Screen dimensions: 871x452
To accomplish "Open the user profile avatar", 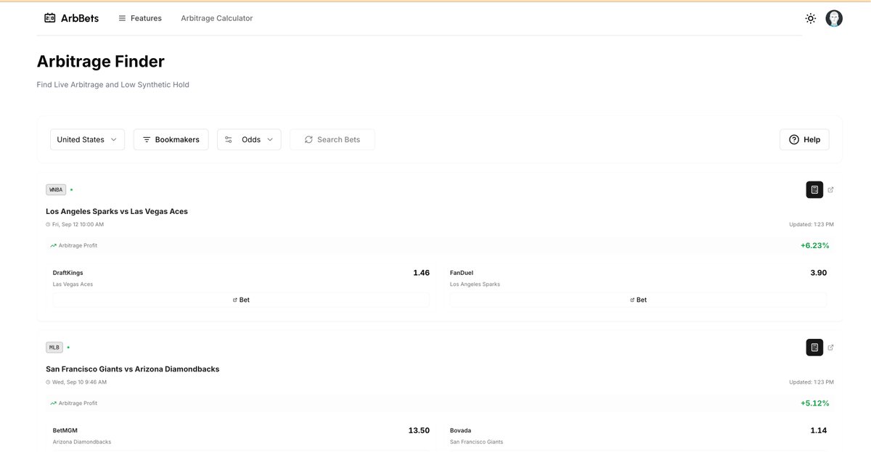I will click(x=834, y=18).
